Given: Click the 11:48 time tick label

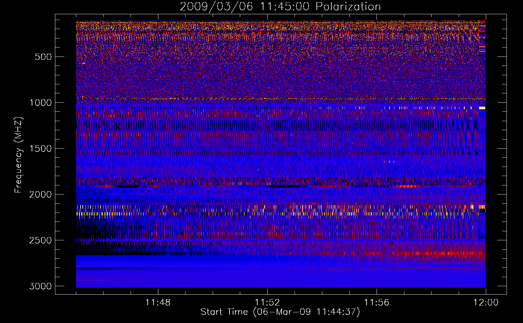Looking at the screenshot, I should pyautogui.click(x=158, y=303).
